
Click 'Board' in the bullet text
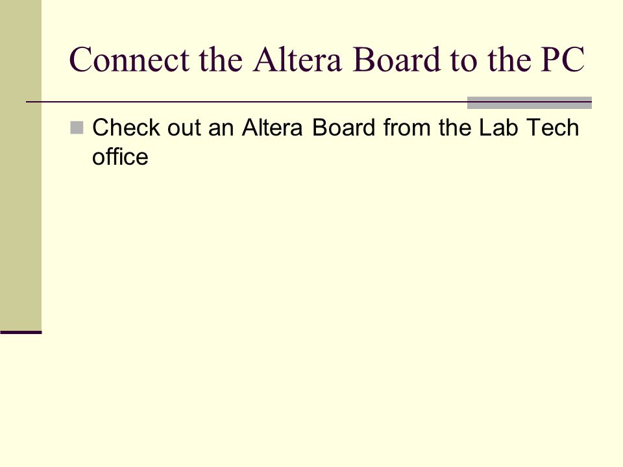tap(343, 128)
